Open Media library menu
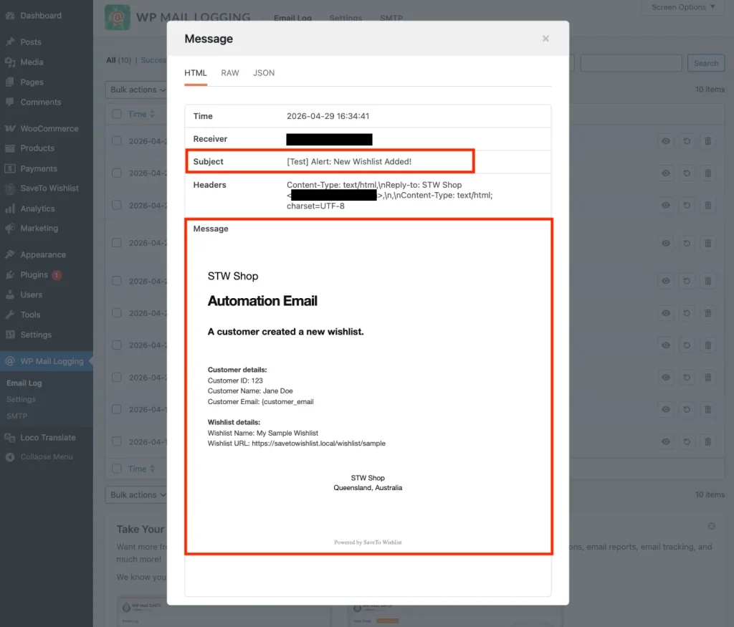This screenshot has width=734, height=627. click(32, 62)
